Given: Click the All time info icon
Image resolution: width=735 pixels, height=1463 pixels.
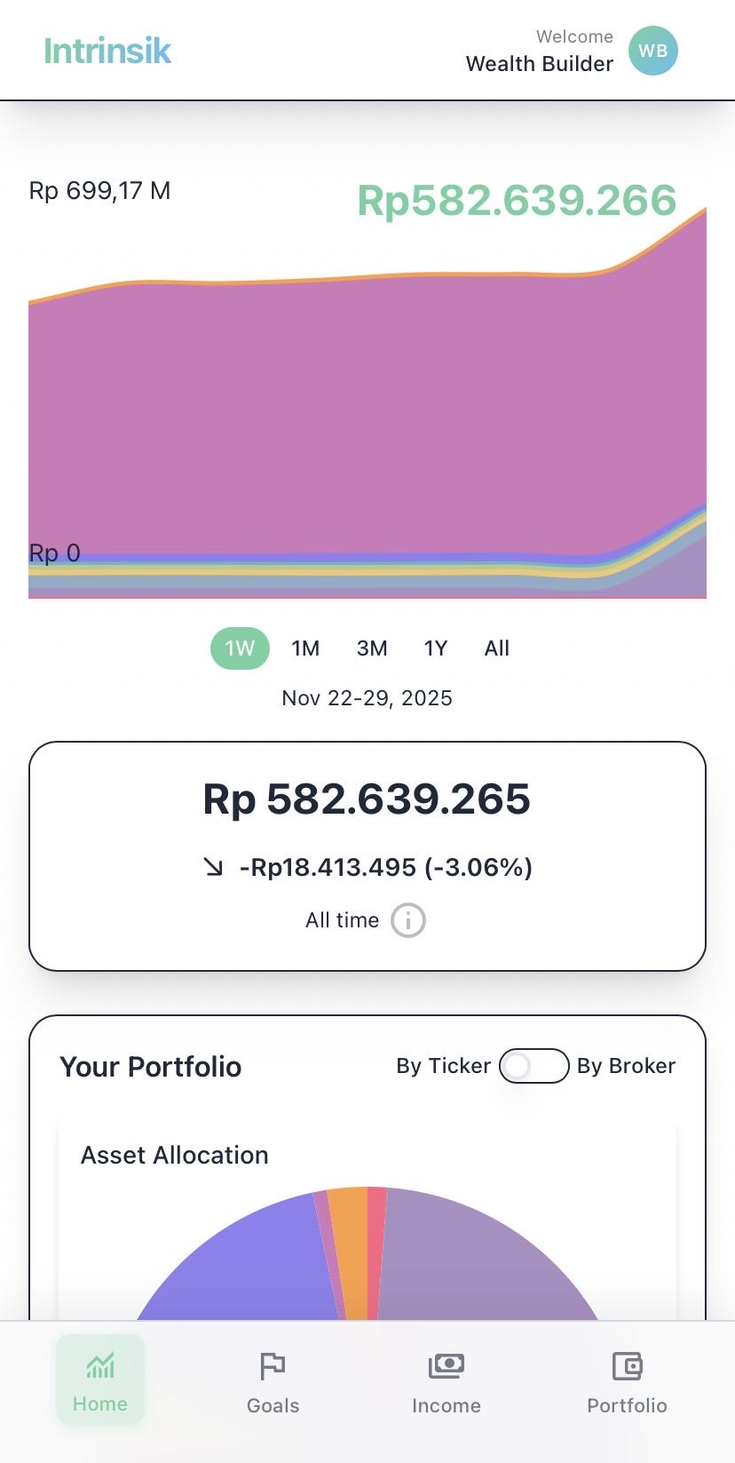Looking at the screenshot, I should pos(408,920).
